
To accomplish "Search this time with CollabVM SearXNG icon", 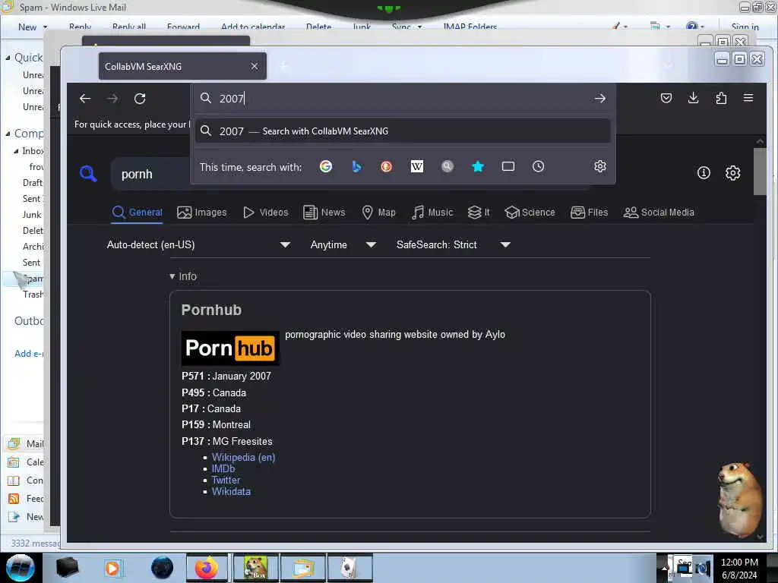I will click(x=447, y=166).
